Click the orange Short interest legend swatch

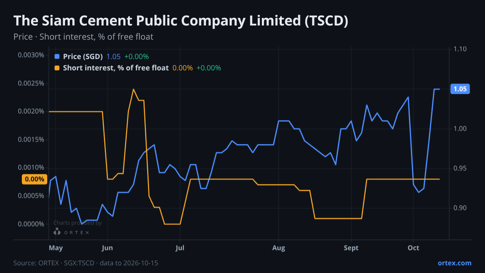click(57, 68)
